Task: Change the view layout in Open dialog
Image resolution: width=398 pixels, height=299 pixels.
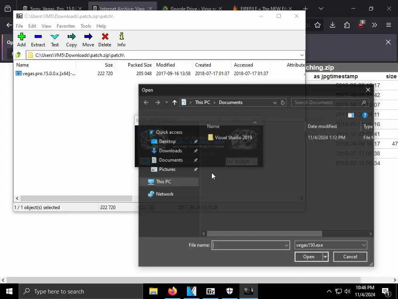Action: pyautogui.click(x=351, y=115)
